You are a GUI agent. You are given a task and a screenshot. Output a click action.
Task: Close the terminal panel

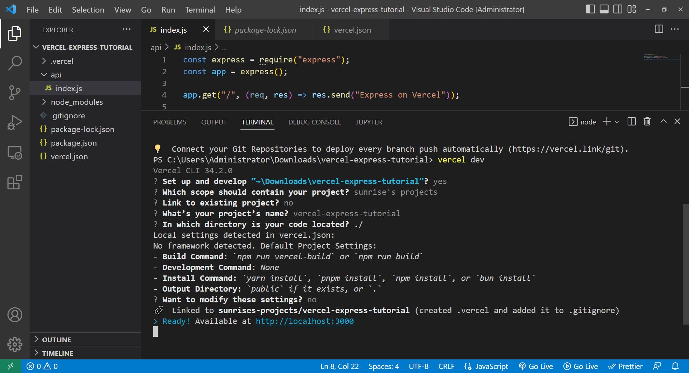pos(677,121)
